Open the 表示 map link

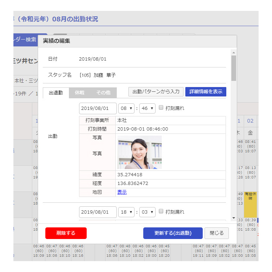point(122,192)
